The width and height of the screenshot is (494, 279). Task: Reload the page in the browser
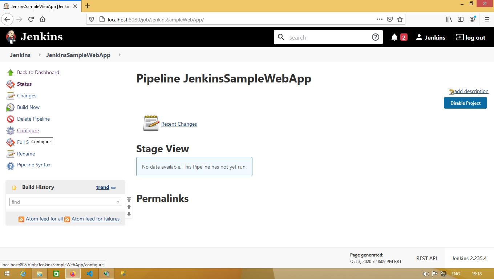(31, 19)
